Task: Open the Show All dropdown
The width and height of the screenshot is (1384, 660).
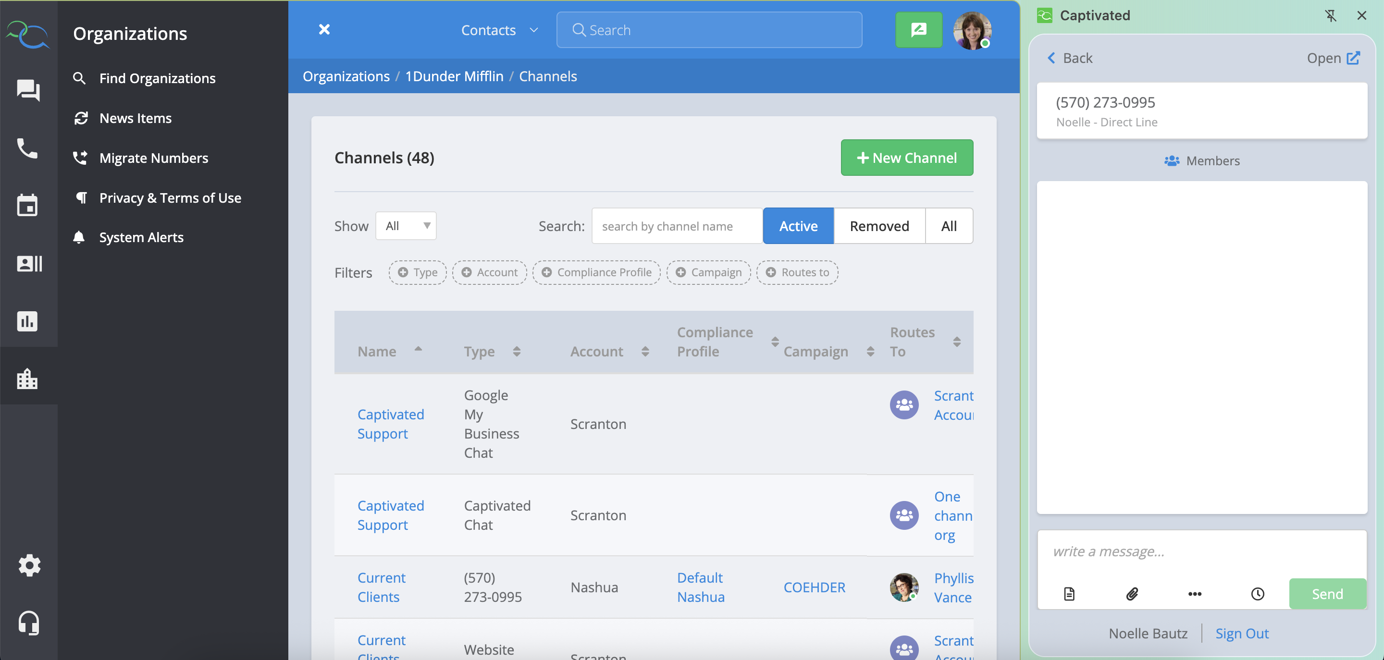Action: click(406, 226)
